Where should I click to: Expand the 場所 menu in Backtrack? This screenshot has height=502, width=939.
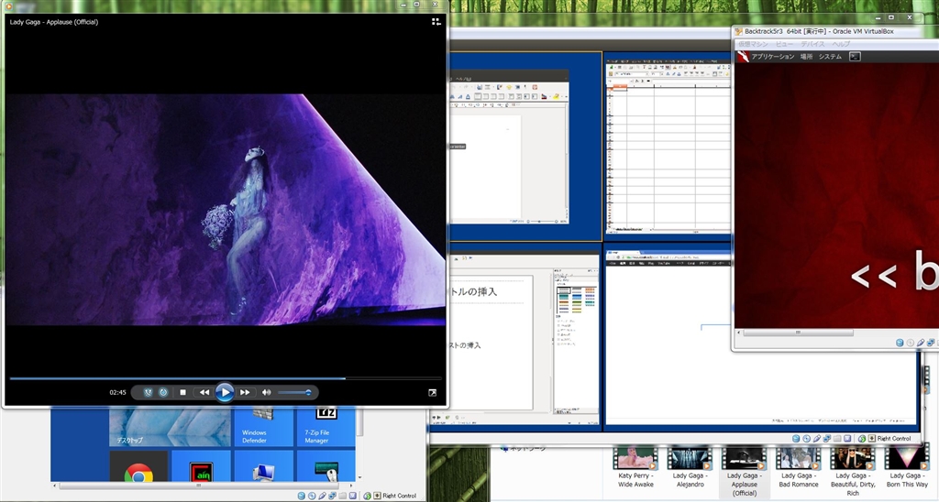(806, 56)
